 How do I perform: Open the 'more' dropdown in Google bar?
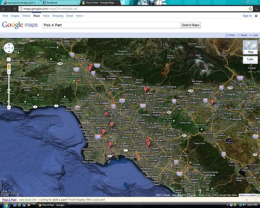point(80,16)
